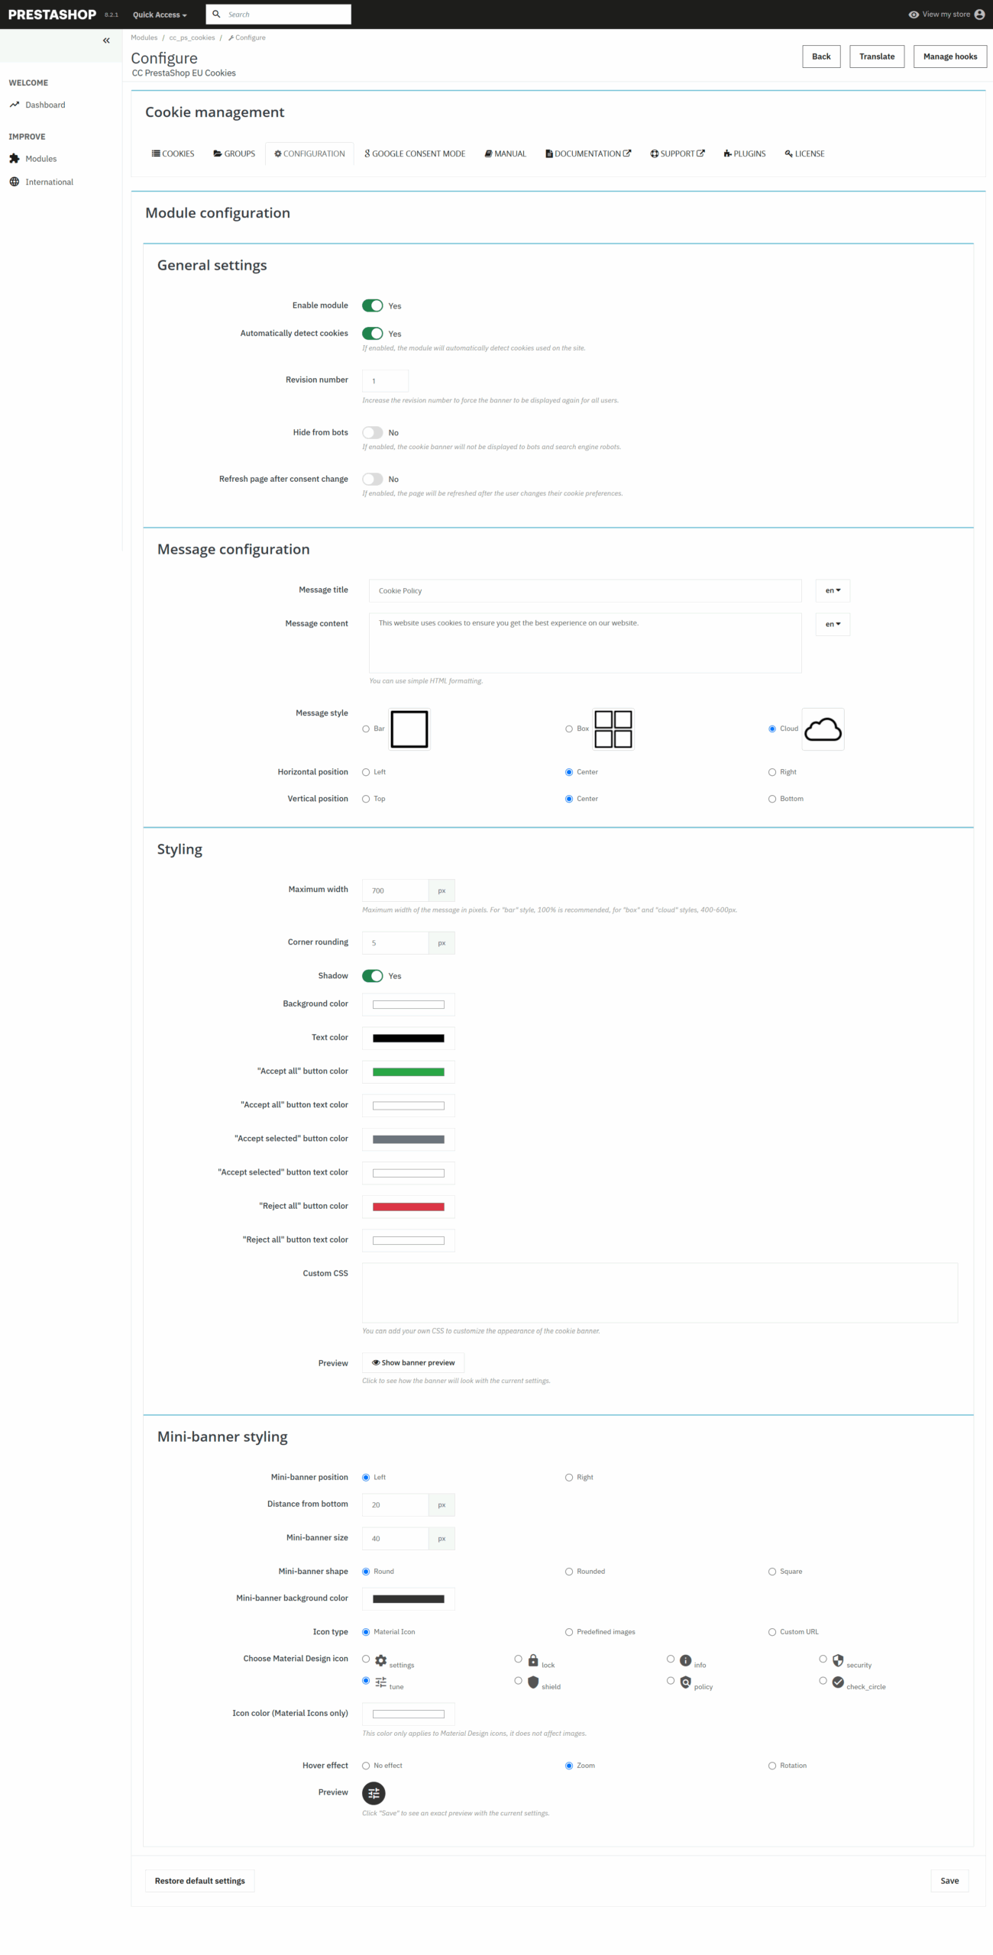Select the shield Material Design icon
993x1955 pixels.
point(533,1681)
